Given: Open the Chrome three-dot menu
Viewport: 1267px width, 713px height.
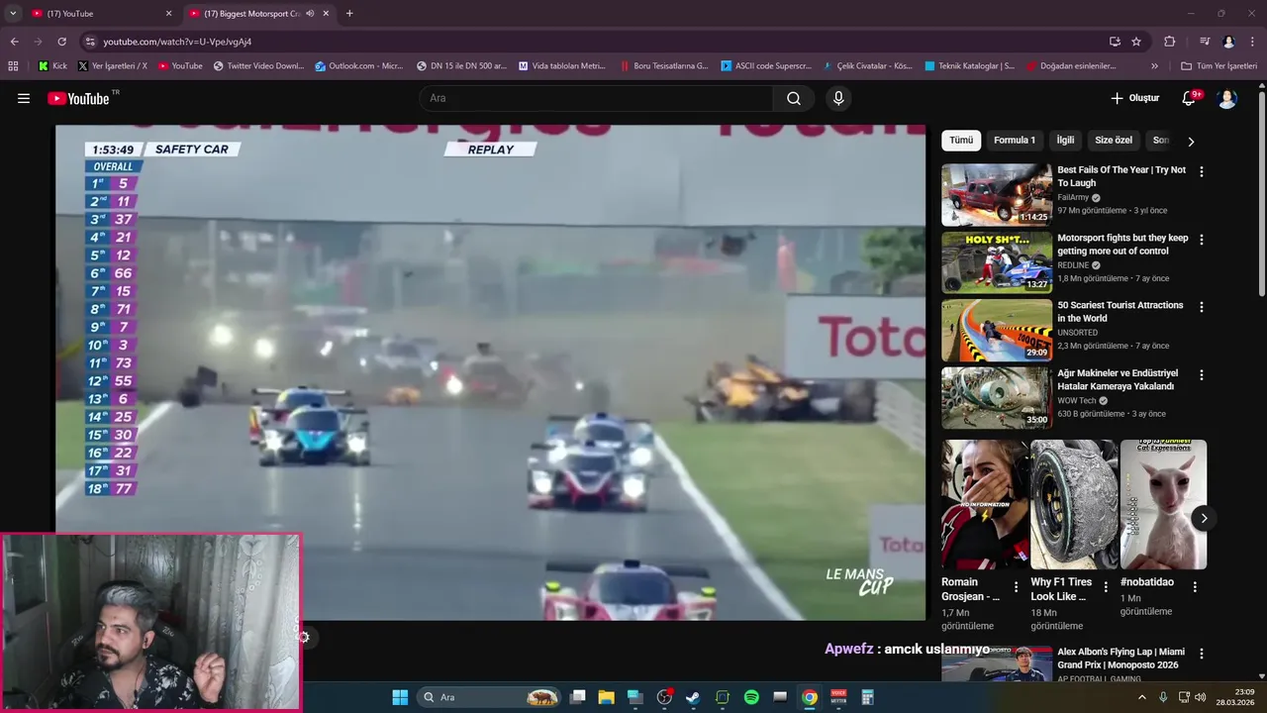Looking at the screenshot, I should [1253, 42].
